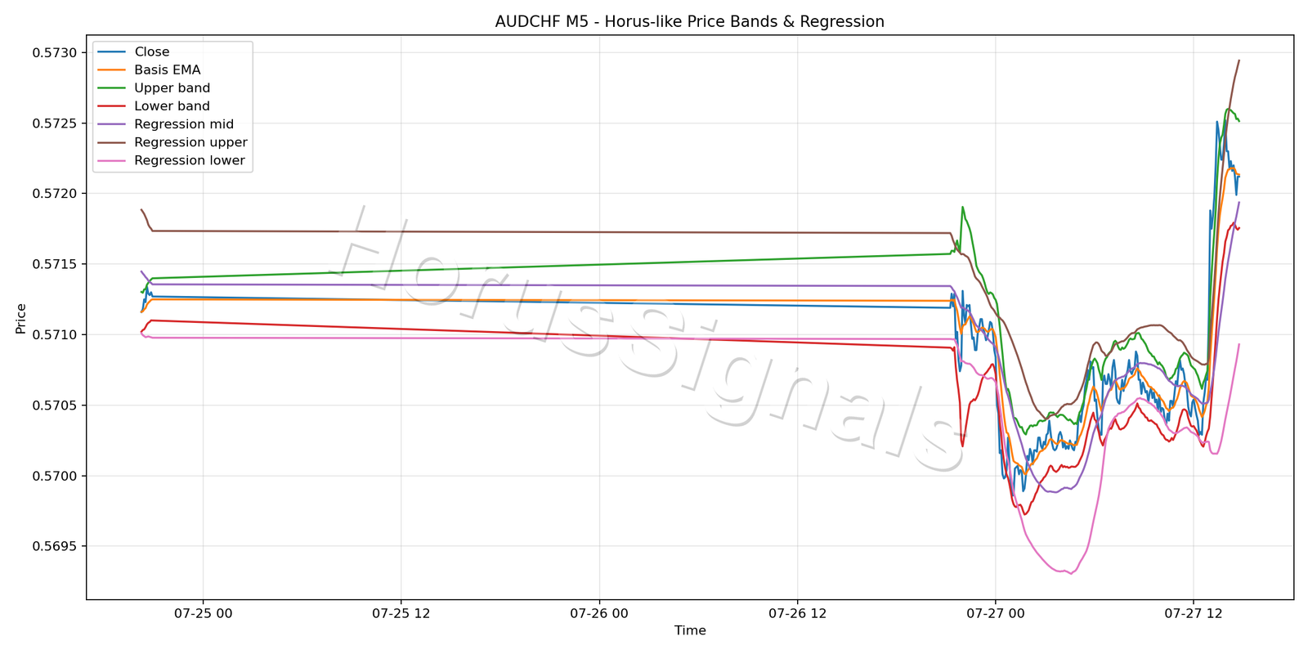Click the red swatch beside Lower band
The height and width of the screenshot is (654, 1308).
click(x=111, y=106)
